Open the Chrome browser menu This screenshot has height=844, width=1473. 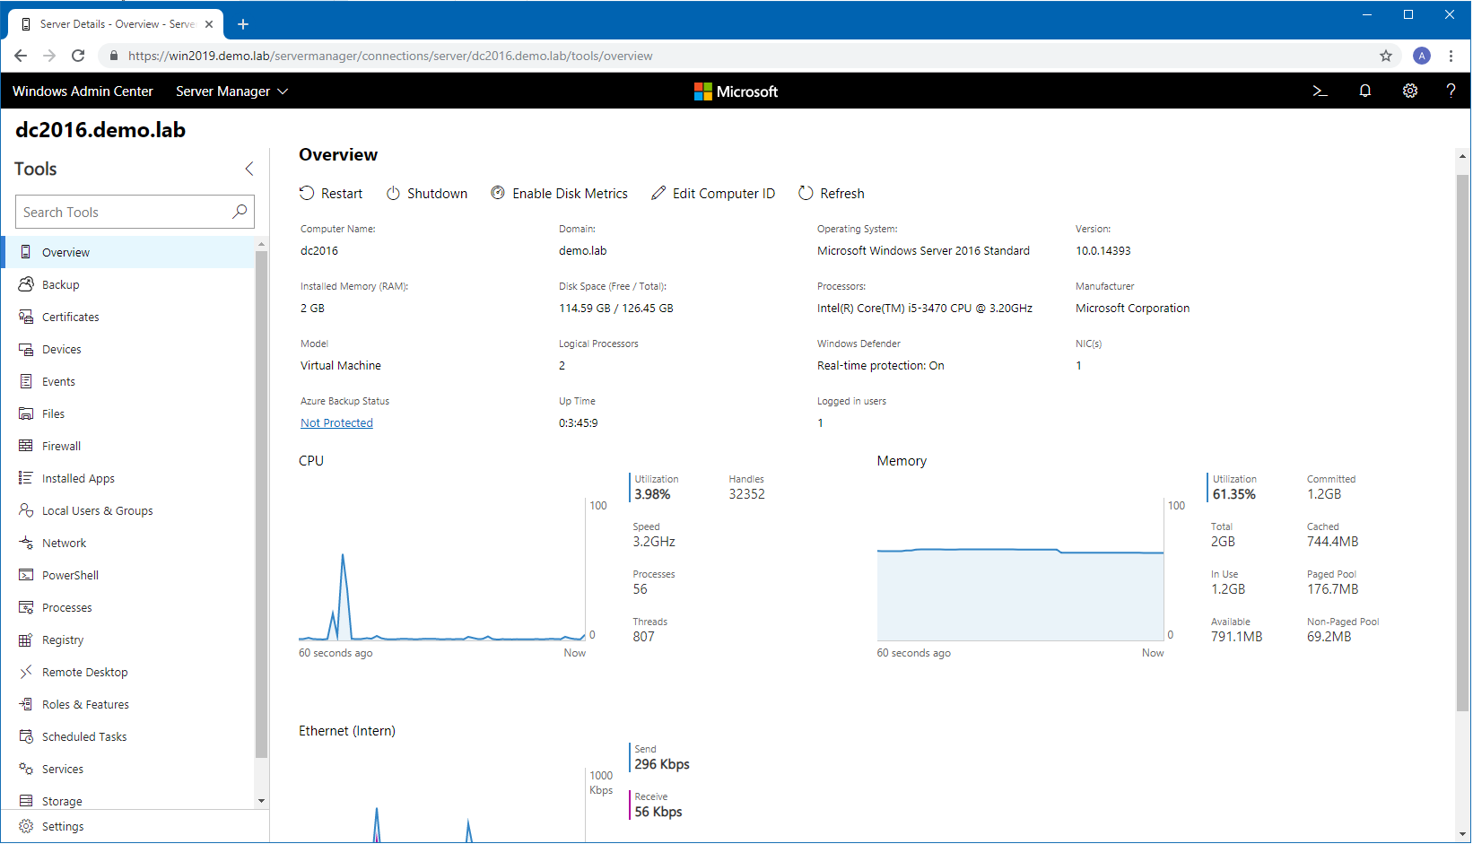coord(1451,56)
